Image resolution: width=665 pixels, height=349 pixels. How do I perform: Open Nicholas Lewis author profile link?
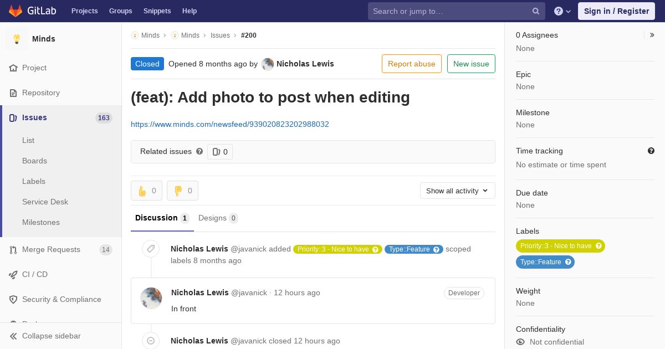(305, 64)
